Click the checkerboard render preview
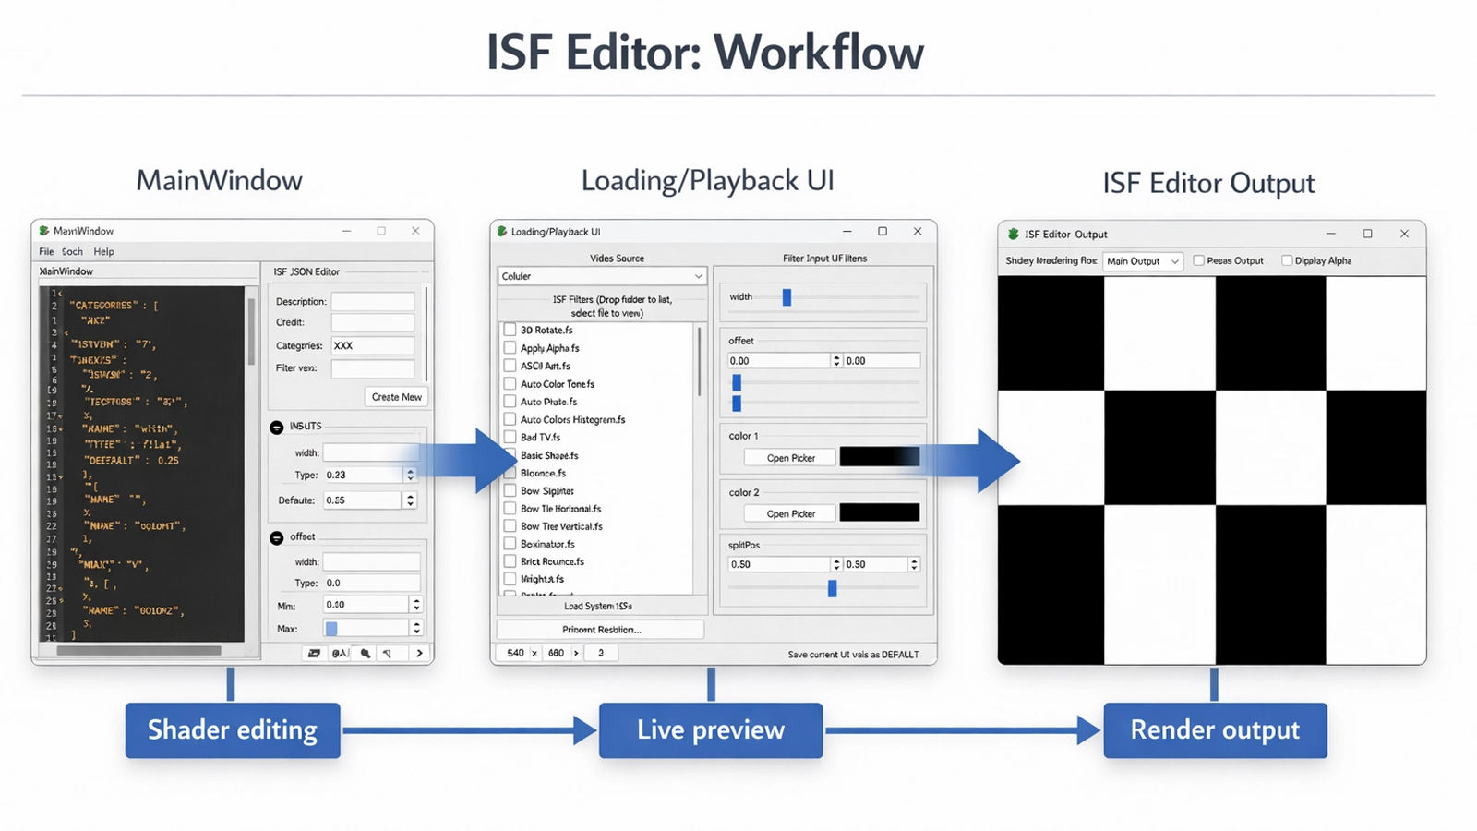 tap(1212, 470)
